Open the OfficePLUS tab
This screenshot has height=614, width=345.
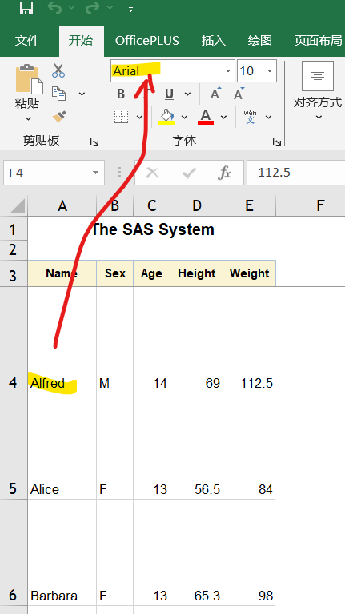[x=147, y=40]
